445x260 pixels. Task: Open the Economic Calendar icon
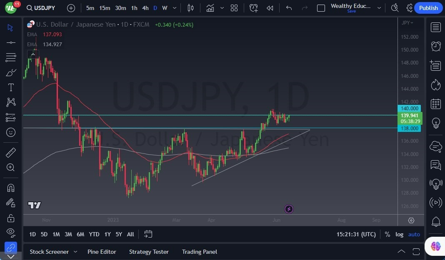point(435,104)
